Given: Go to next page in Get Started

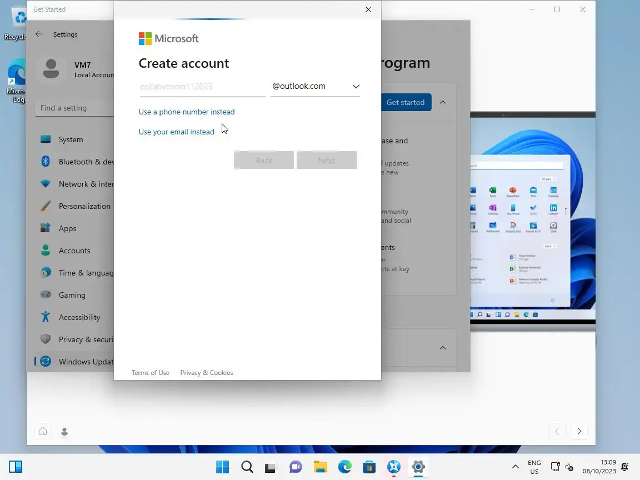Looking at the screenshot, I should (x=579, y=431).
